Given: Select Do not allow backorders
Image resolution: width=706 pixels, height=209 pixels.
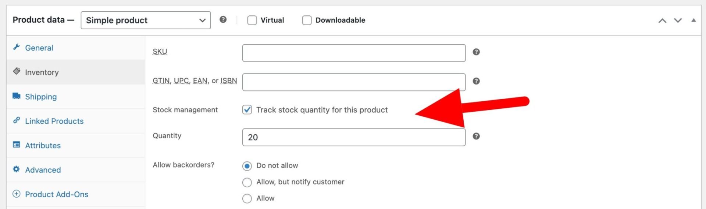Looking at the screenshot, I should [247, 166].
